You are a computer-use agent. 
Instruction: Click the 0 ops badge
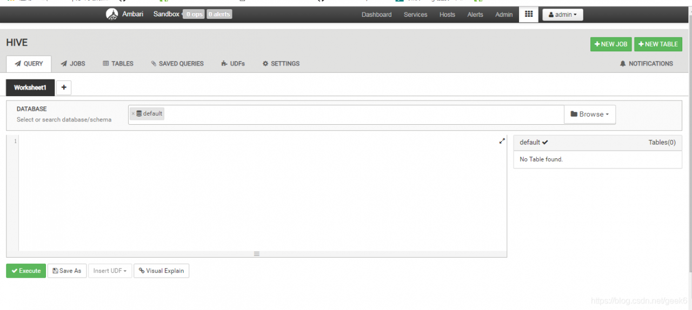tap(194, 15)
